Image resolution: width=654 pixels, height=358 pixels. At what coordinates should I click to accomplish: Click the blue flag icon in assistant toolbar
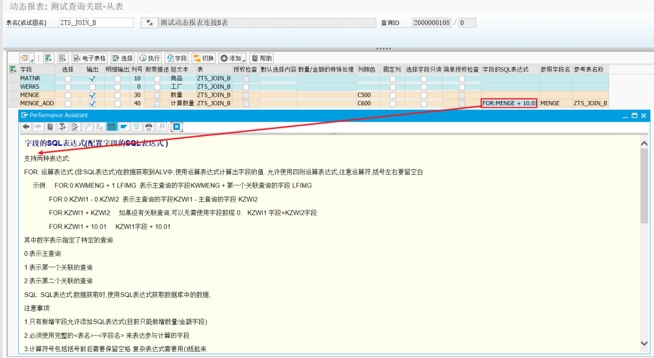[124, 127]
